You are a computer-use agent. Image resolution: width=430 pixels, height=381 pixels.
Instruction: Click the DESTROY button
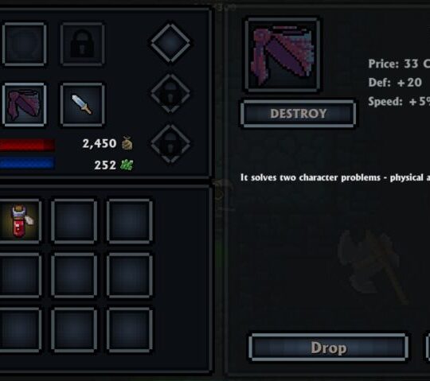coord(299,114)
